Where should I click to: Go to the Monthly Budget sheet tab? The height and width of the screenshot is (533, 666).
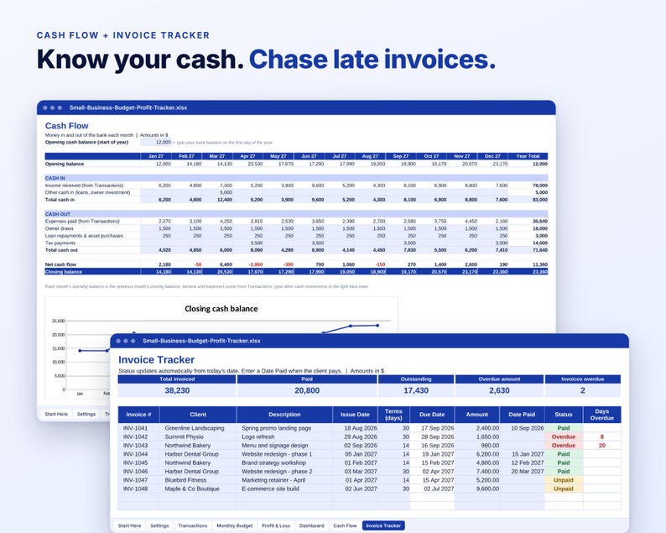tap(235, 525)
